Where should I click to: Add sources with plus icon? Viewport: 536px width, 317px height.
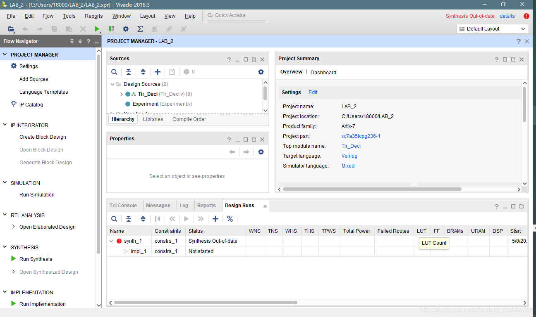tap(158, 72)
